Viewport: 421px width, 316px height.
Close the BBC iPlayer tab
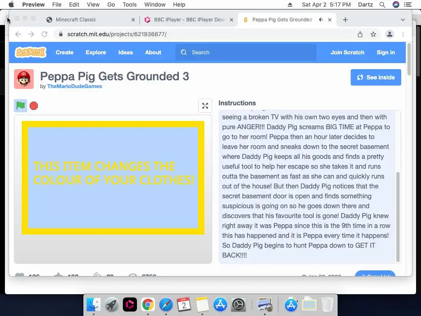231,20
